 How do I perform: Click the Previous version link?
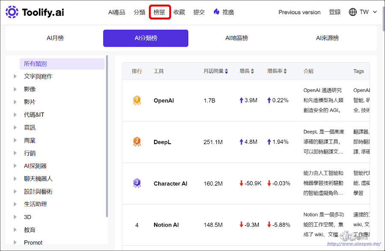tap(299, 12)
